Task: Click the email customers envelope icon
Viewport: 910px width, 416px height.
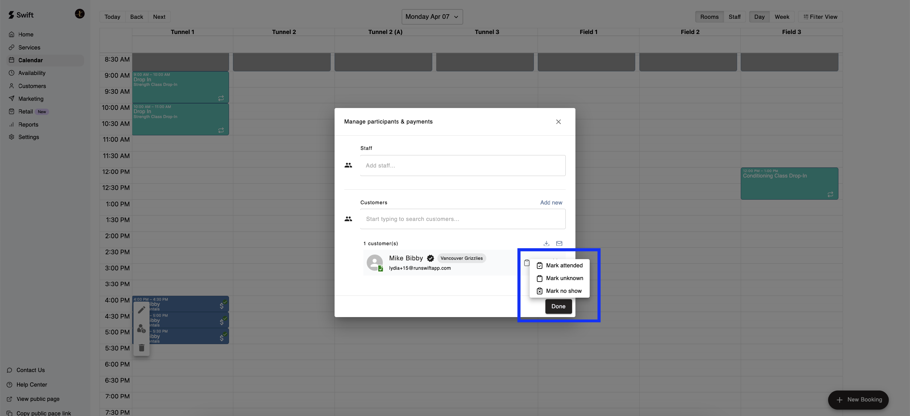Action: (x=559, y=243)
